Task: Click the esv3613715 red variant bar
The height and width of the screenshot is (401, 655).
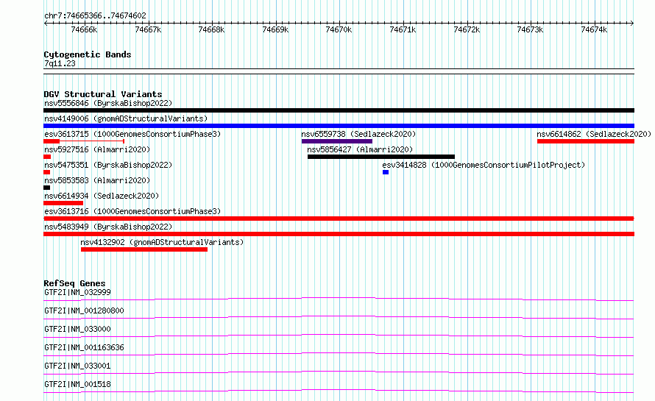Action: (84, 141)
